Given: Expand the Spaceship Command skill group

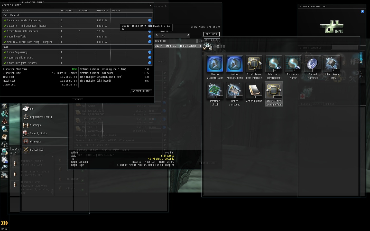Looking at the screenshot, I should (x=165, y=150).
